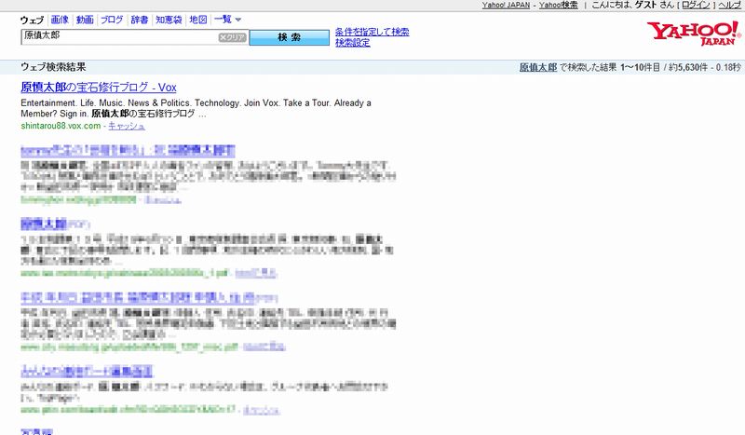Click the 原慎太郎 query link in results bar
745x435 pixels.
tap(538, 67)
